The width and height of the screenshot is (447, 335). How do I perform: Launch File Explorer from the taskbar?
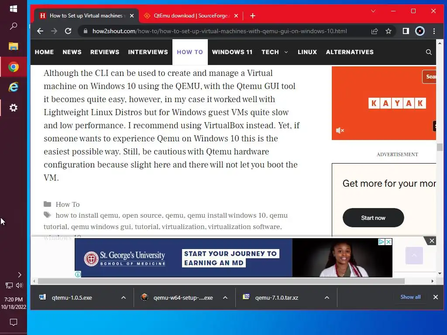[14, 46]
